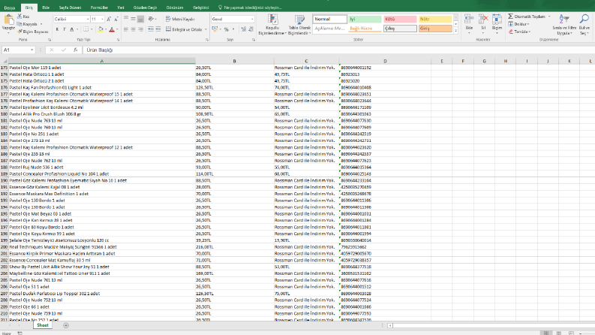Switch to the Formüller tab
This screenshot has width=595, height=335.
[x=99, y=8]
